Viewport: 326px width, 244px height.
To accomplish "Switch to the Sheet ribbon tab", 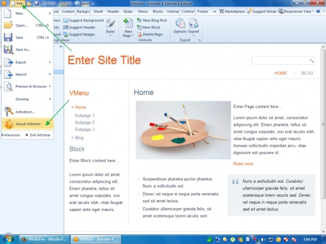I will click(98, 11).
